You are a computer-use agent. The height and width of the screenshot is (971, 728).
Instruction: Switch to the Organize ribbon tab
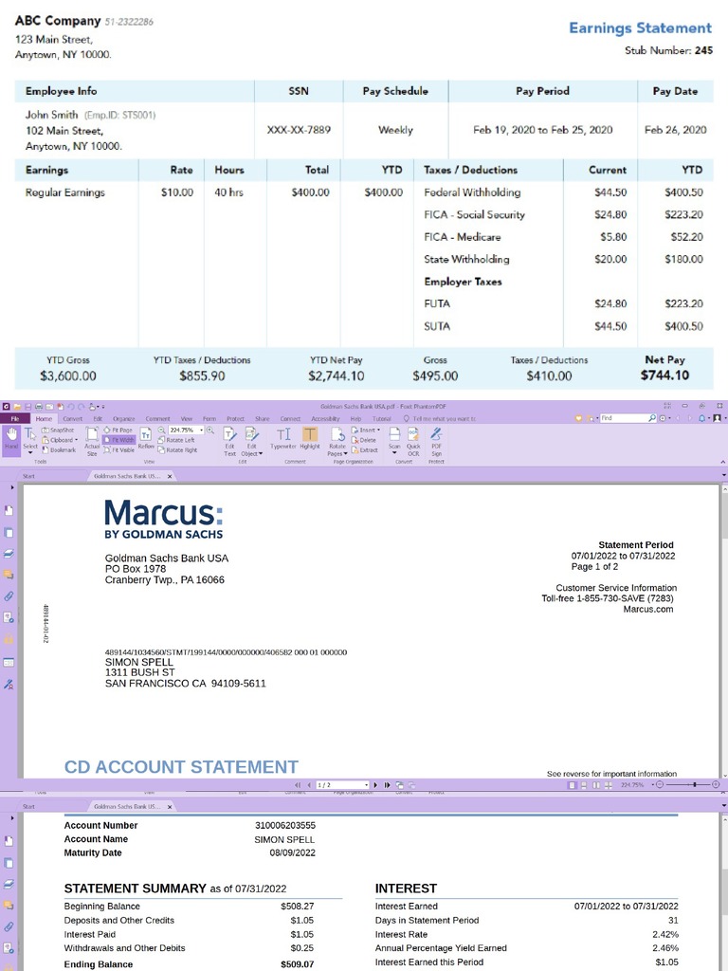pos(124,418)
